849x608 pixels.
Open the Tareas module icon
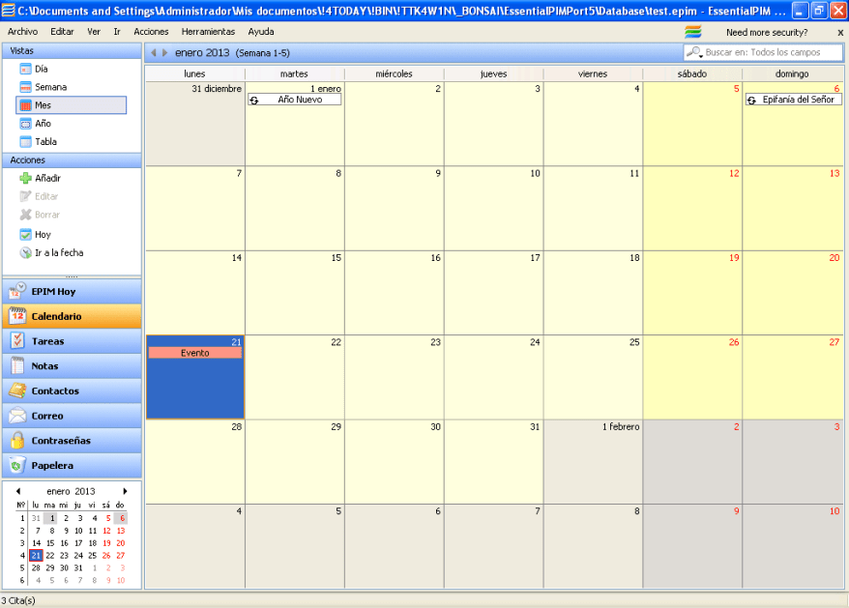coord(16,341)
